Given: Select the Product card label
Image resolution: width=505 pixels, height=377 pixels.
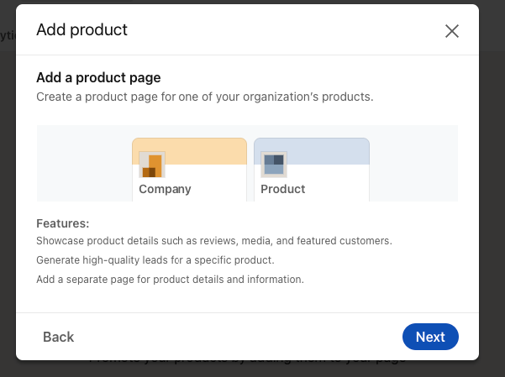Looking at the screenshot, I should (x=283, y=189).
